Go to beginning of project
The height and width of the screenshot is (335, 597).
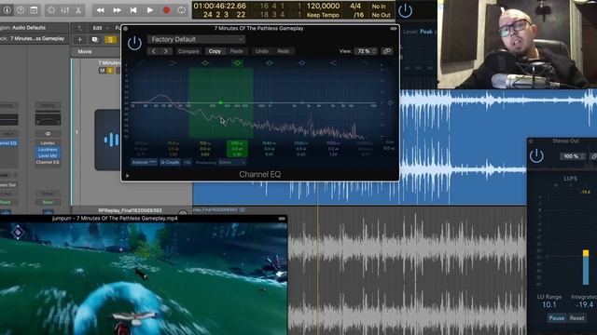coord(133,10)
